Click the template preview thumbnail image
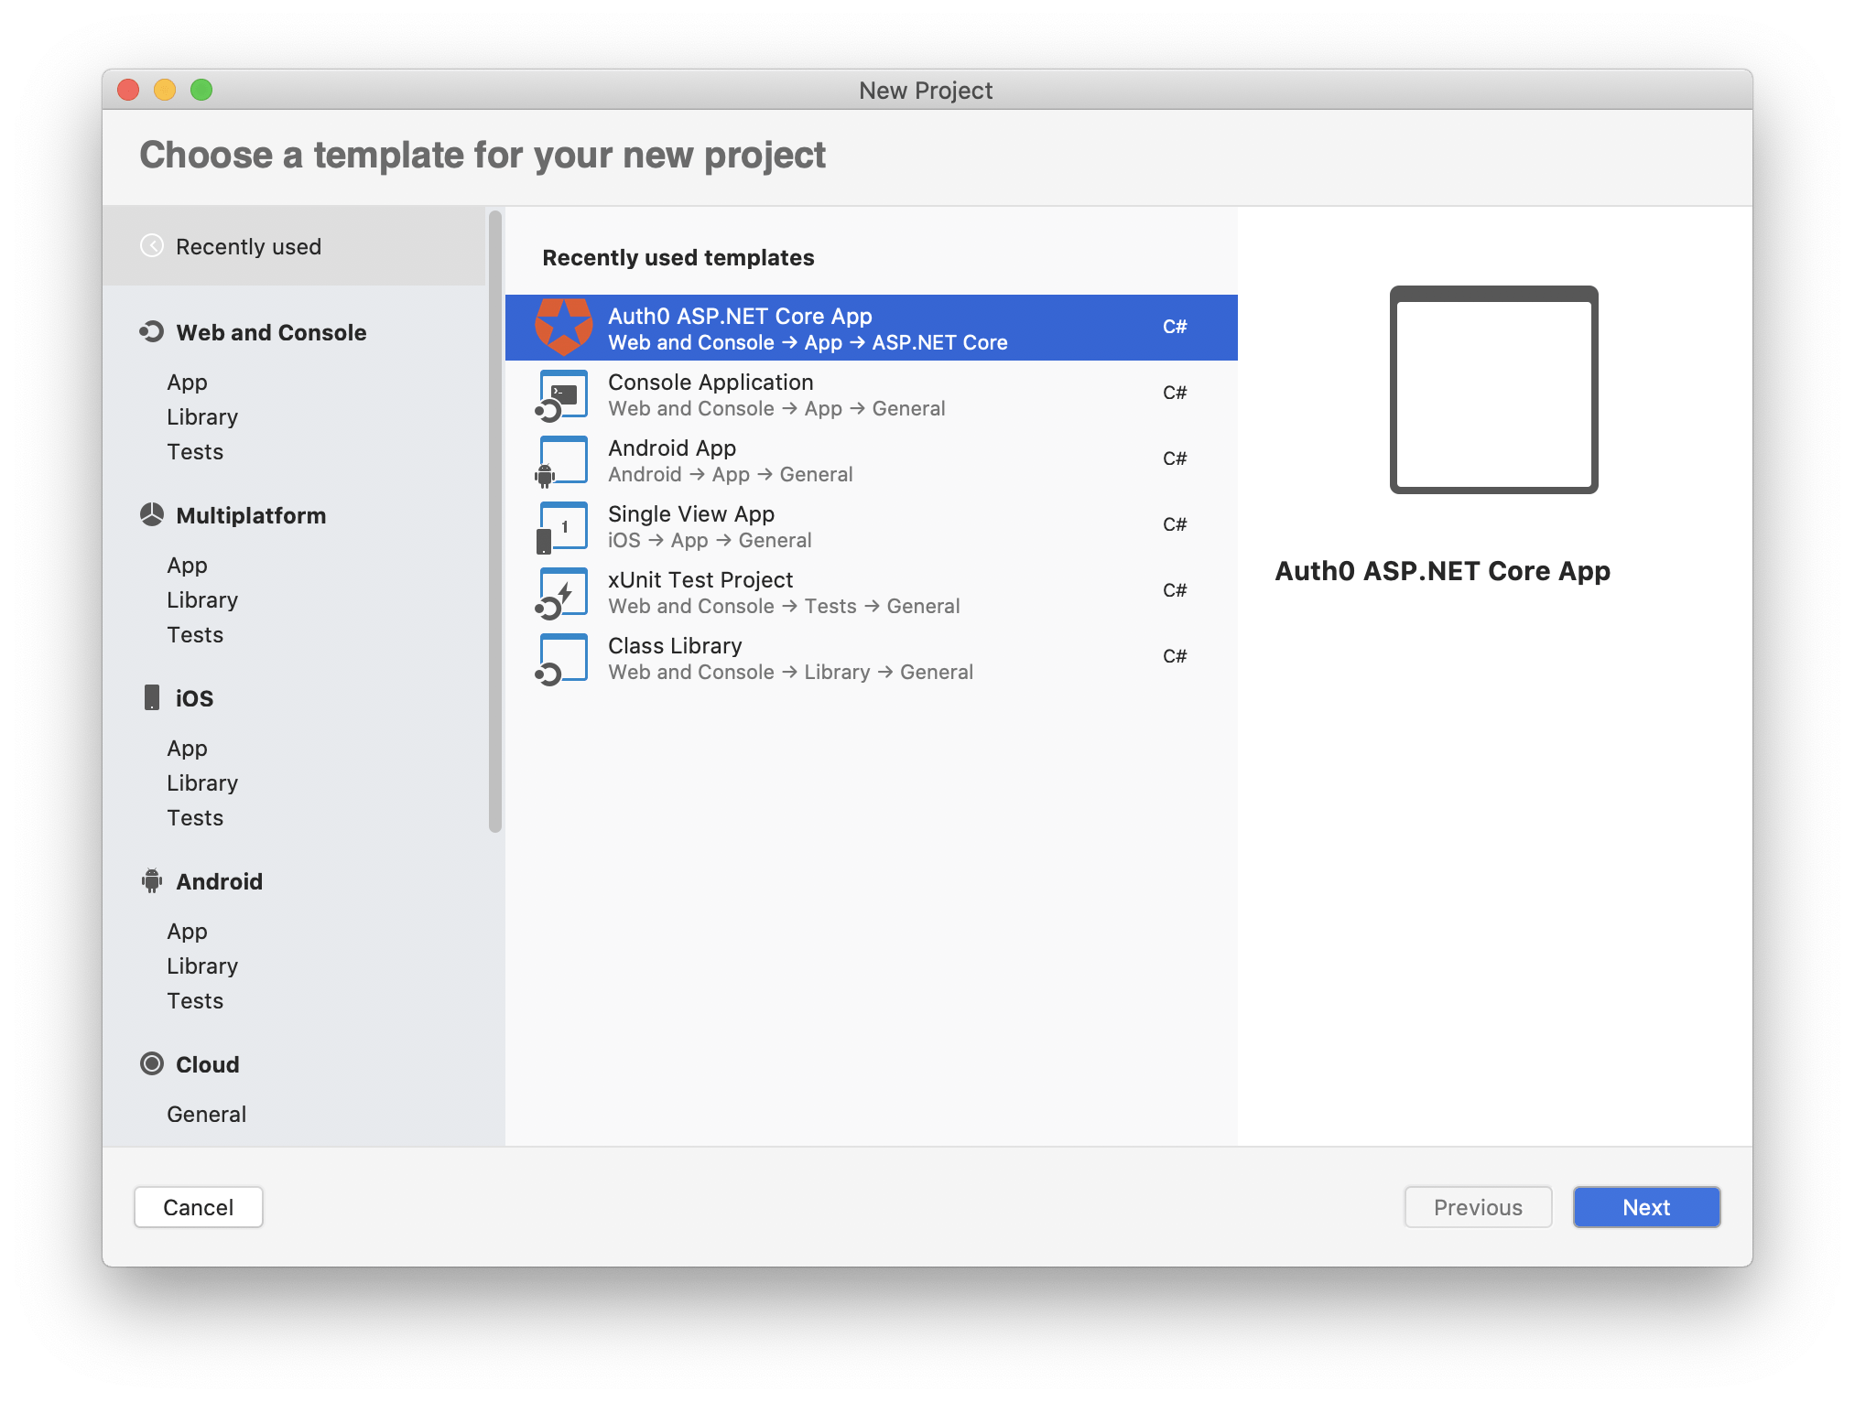The image size is (1855, 1402). point(1493,391)
